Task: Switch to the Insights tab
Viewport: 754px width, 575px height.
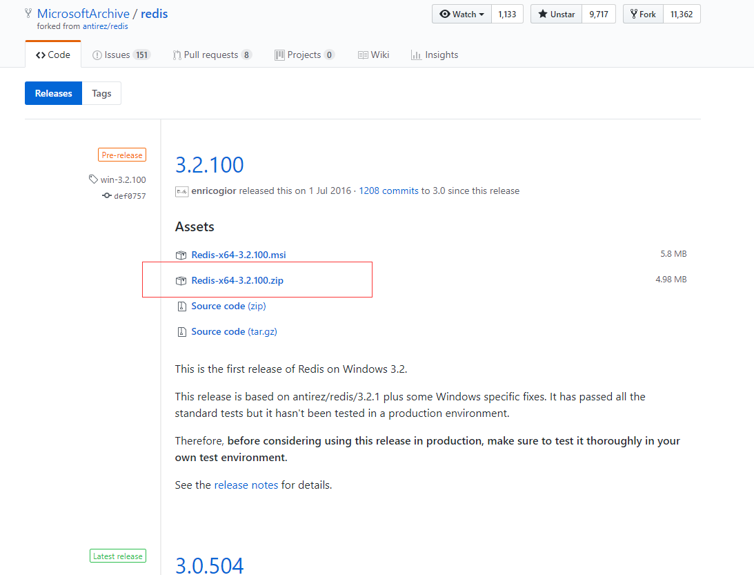Action: tap(435, 55)
